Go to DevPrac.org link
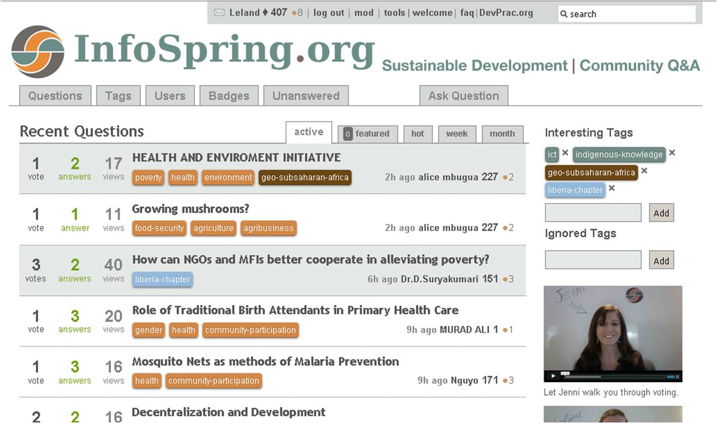The image size is (717, 423). (x=506, y=12)
